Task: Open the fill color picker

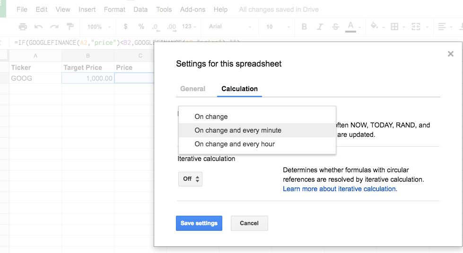Action: 374,27
